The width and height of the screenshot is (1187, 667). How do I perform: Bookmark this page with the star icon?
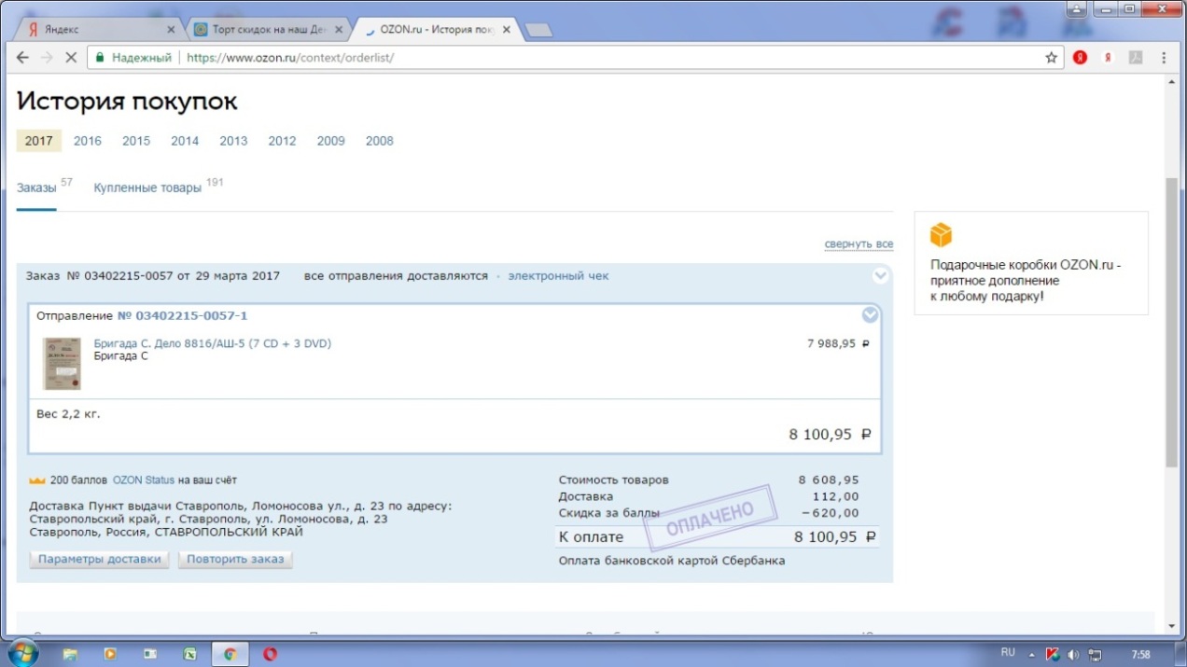point(1051,57)
